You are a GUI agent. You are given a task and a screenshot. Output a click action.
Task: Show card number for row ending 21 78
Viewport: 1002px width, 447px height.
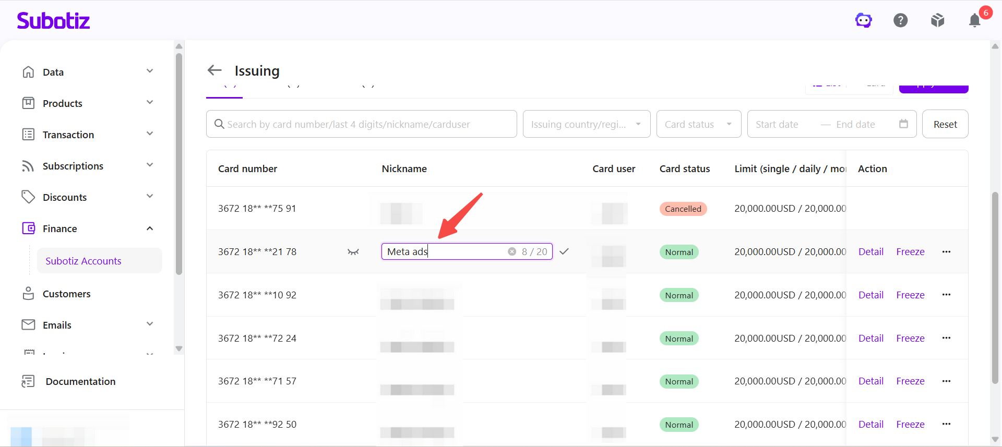pyautogui.click(x=353, y=252)
